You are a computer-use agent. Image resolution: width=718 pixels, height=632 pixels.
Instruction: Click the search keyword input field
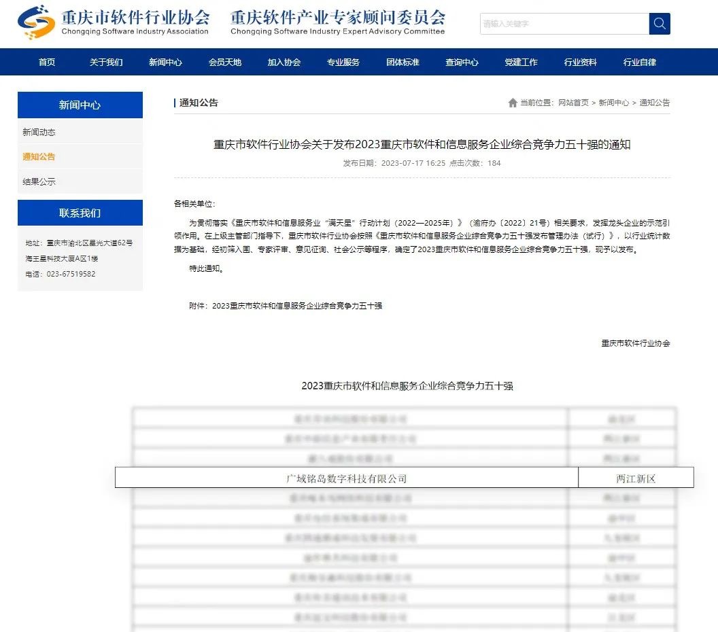[x=564, y=24]
